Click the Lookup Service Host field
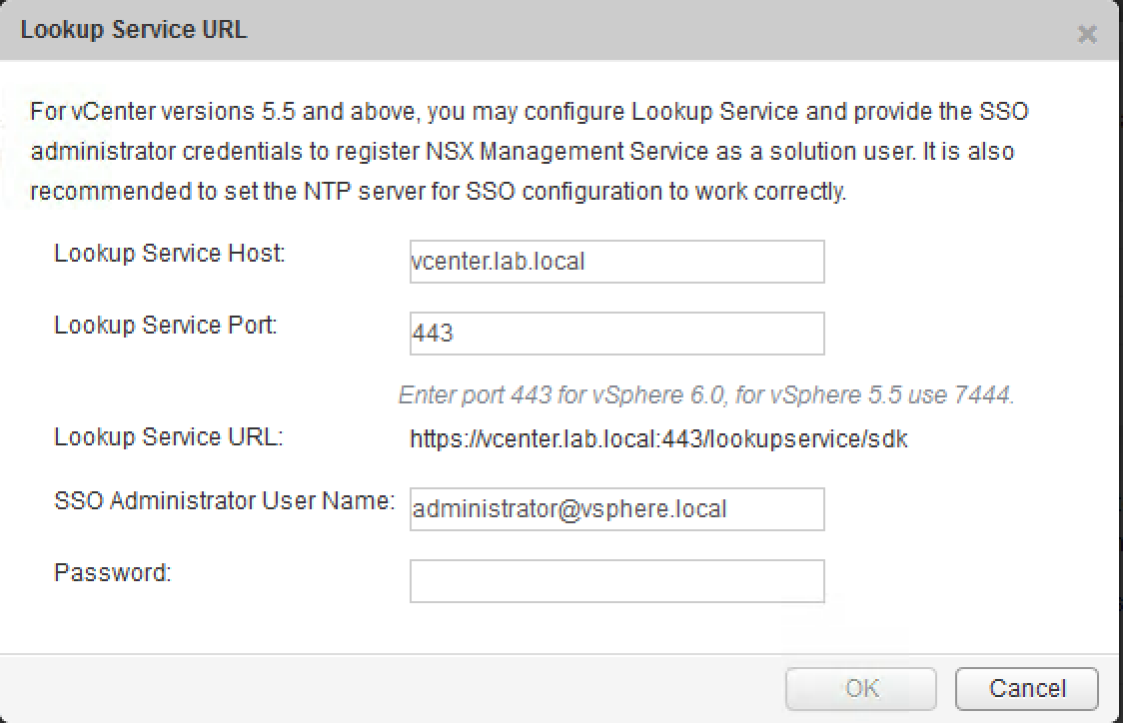The height and width of the screenshot is (723, 1123). coord(616,262)
